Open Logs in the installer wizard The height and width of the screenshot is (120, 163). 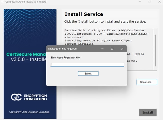pos(147,82)
